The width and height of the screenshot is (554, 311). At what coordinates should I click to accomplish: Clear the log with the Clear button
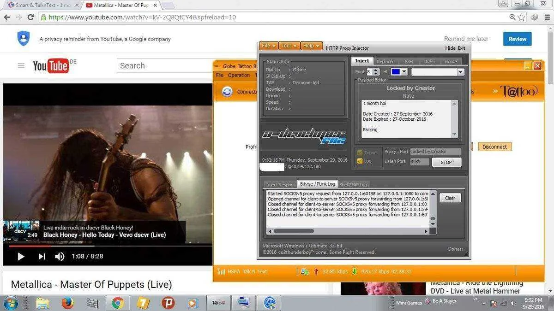(450, 198)
